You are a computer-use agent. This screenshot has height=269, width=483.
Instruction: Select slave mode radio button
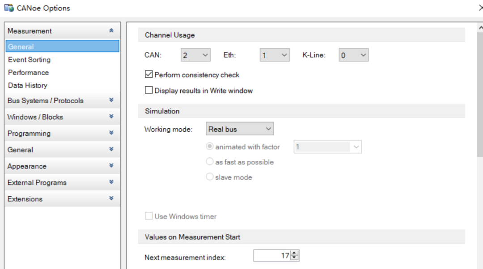(x=209, y=177)
